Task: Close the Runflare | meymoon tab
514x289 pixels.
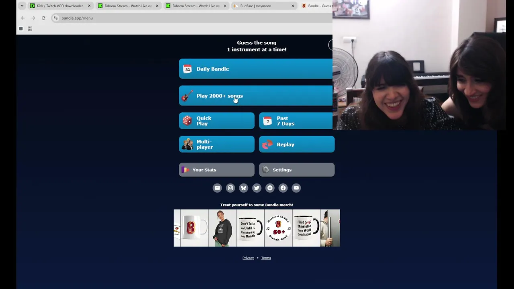Action: (x=293, y=6)
